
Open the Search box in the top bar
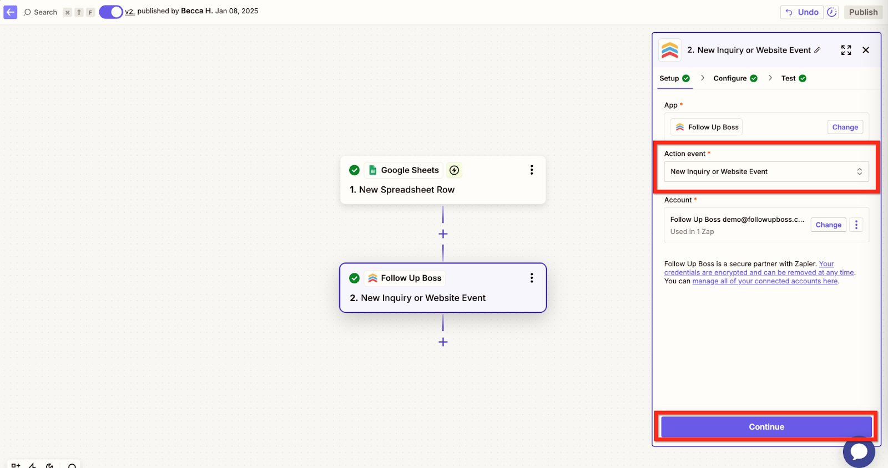click(x=41, y=12)
